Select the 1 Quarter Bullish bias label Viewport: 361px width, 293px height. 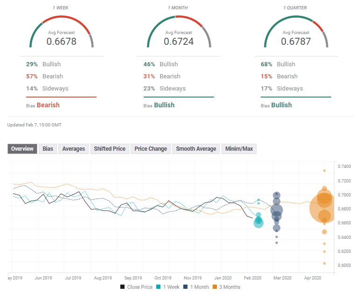[281, 105]
